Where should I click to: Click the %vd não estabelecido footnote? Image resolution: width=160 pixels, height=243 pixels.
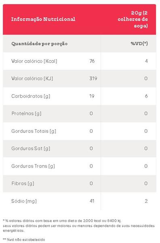click(x=24, y=240)
